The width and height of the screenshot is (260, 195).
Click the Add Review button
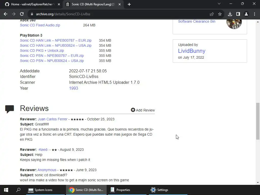pos(143,110)
